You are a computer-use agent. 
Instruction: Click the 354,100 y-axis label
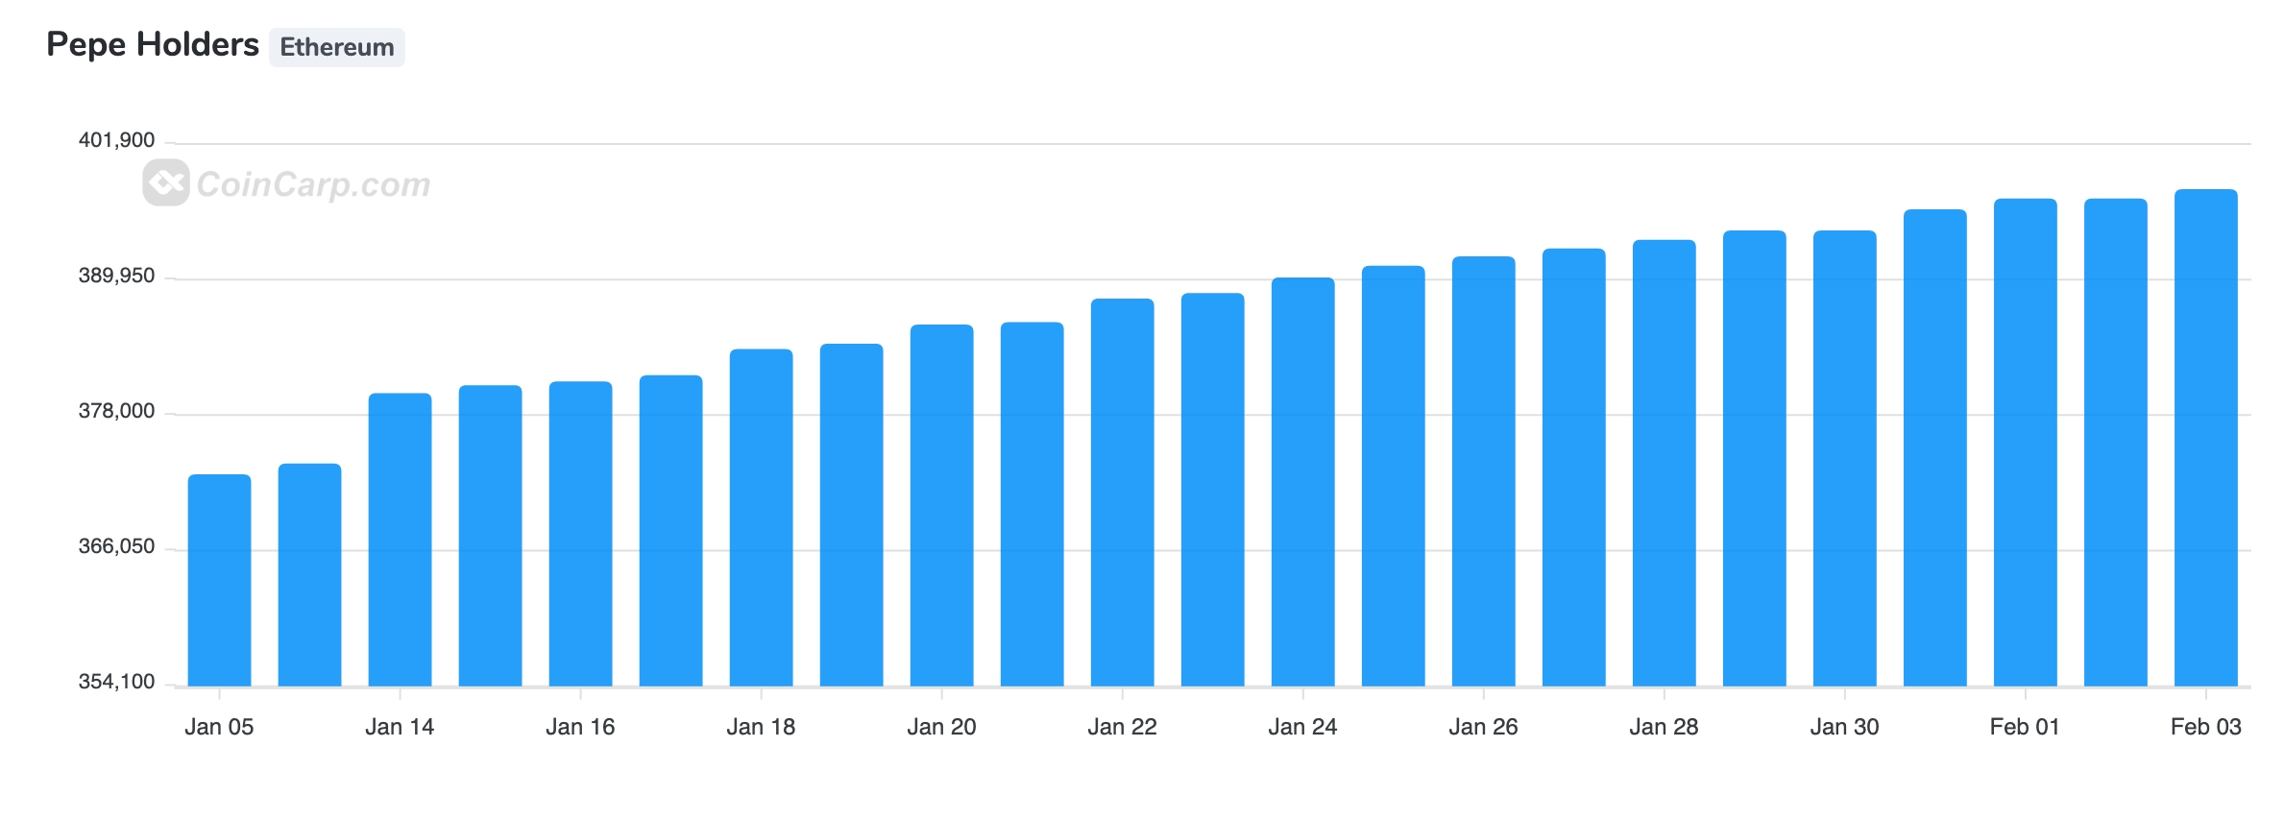(x=116, y=682)
